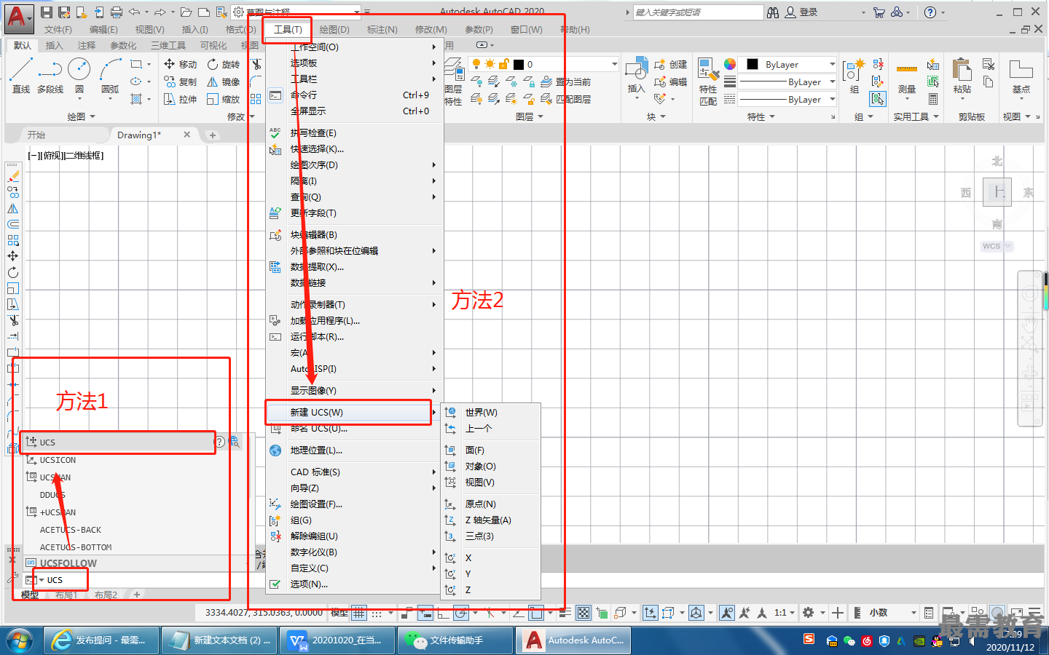The image size is (1049, 655).
Task: Open the 文件(F) menu
Action: [x=58, y=30]
